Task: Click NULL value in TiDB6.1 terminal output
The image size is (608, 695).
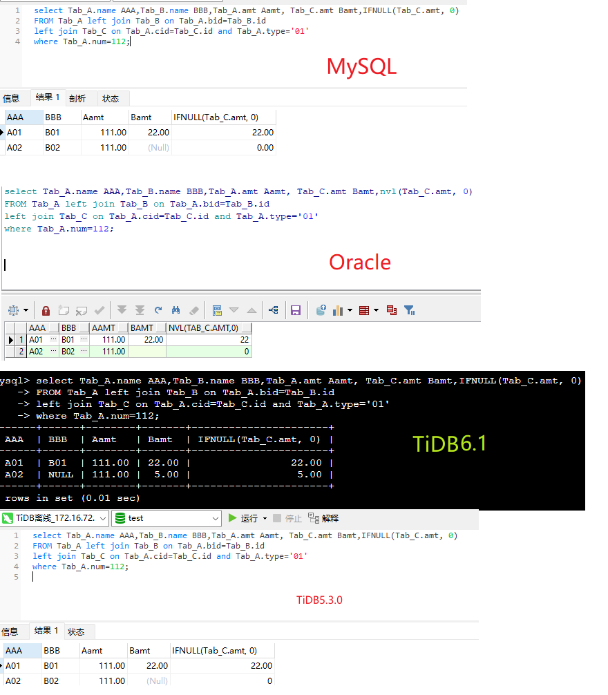Action: [x=61, y=474]
